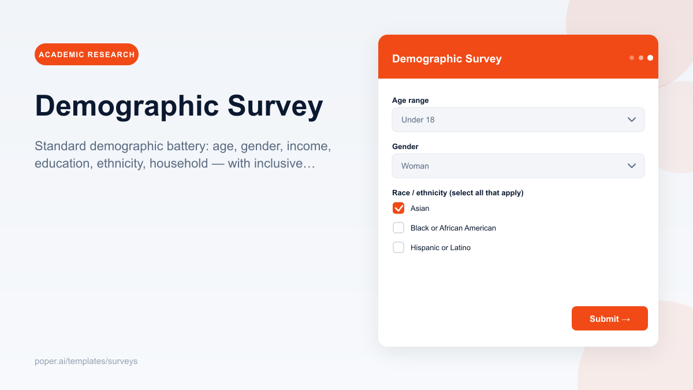
Task: Click the Race / ethnicity section label
Action: (458, 192)
